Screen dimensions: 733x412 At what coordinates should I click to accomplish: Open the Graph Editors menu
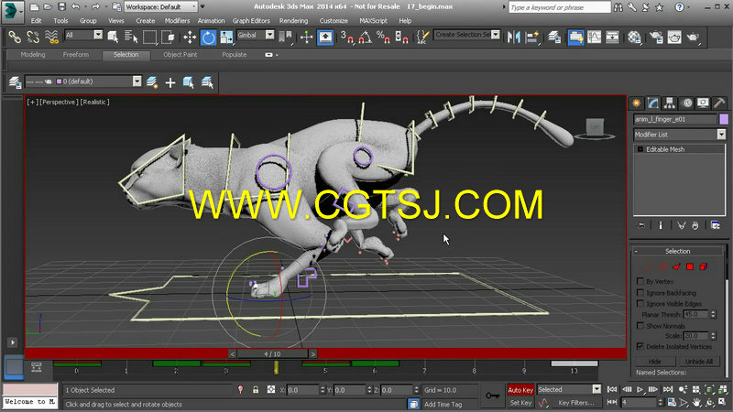[251, 21]
